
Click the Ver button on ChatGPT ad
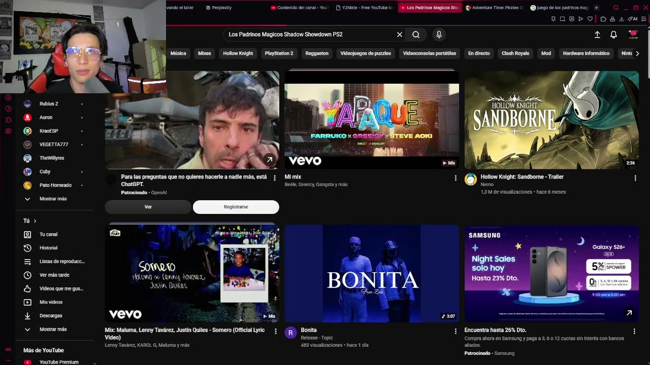pos(148,207)
